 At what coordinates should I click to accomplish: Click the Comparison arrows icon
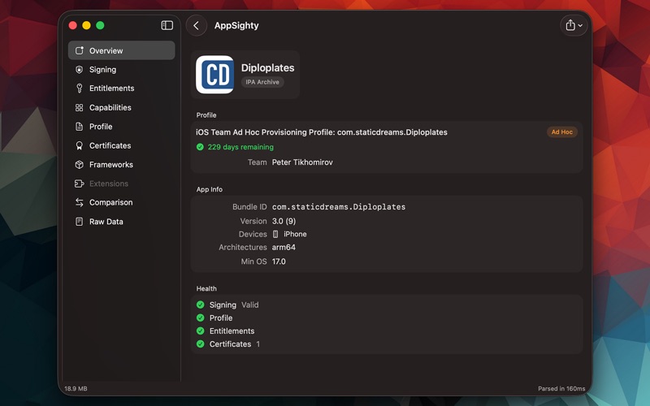click(79, 202)
